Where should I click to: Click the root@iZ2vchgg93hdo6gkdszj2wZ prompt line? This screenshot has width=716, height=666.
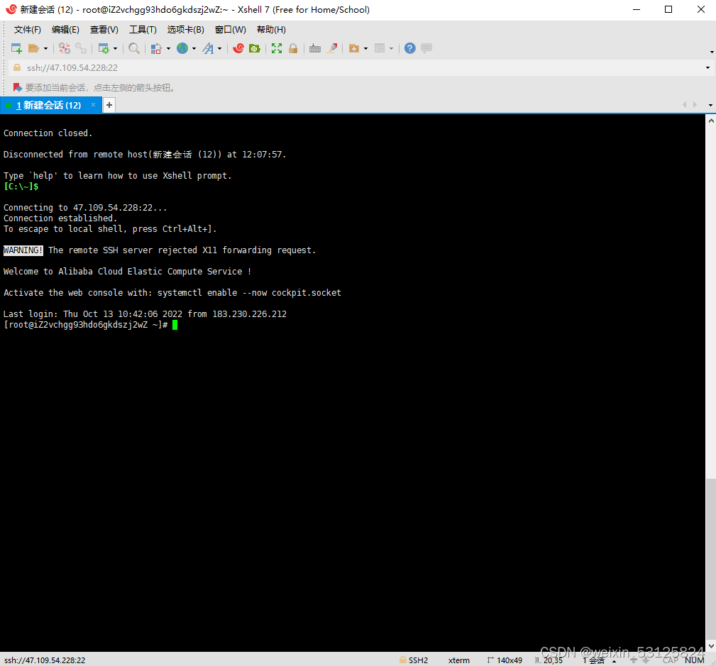(x=85, y=325)
